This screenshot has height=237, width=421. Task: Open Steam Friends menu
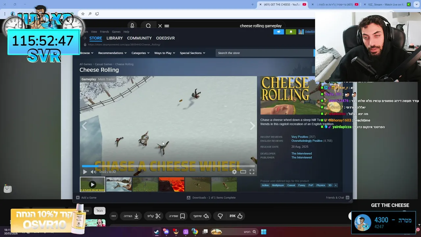point(105,32)
